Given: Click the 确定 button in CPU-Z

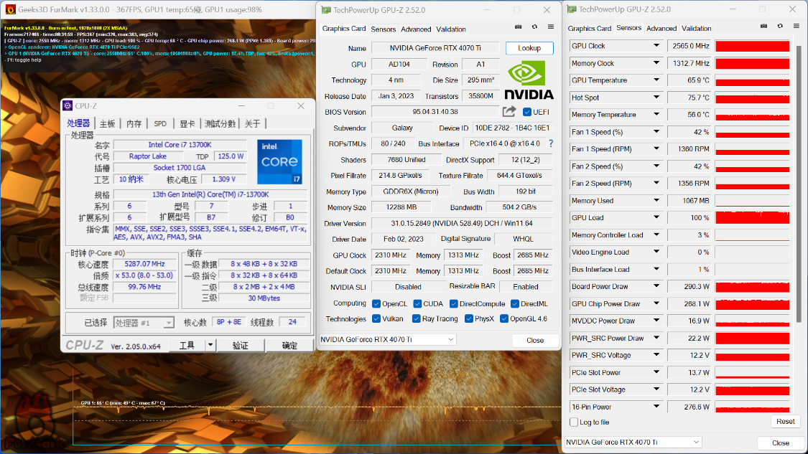Looking at the screenshot, I should (x=289, y=345).
